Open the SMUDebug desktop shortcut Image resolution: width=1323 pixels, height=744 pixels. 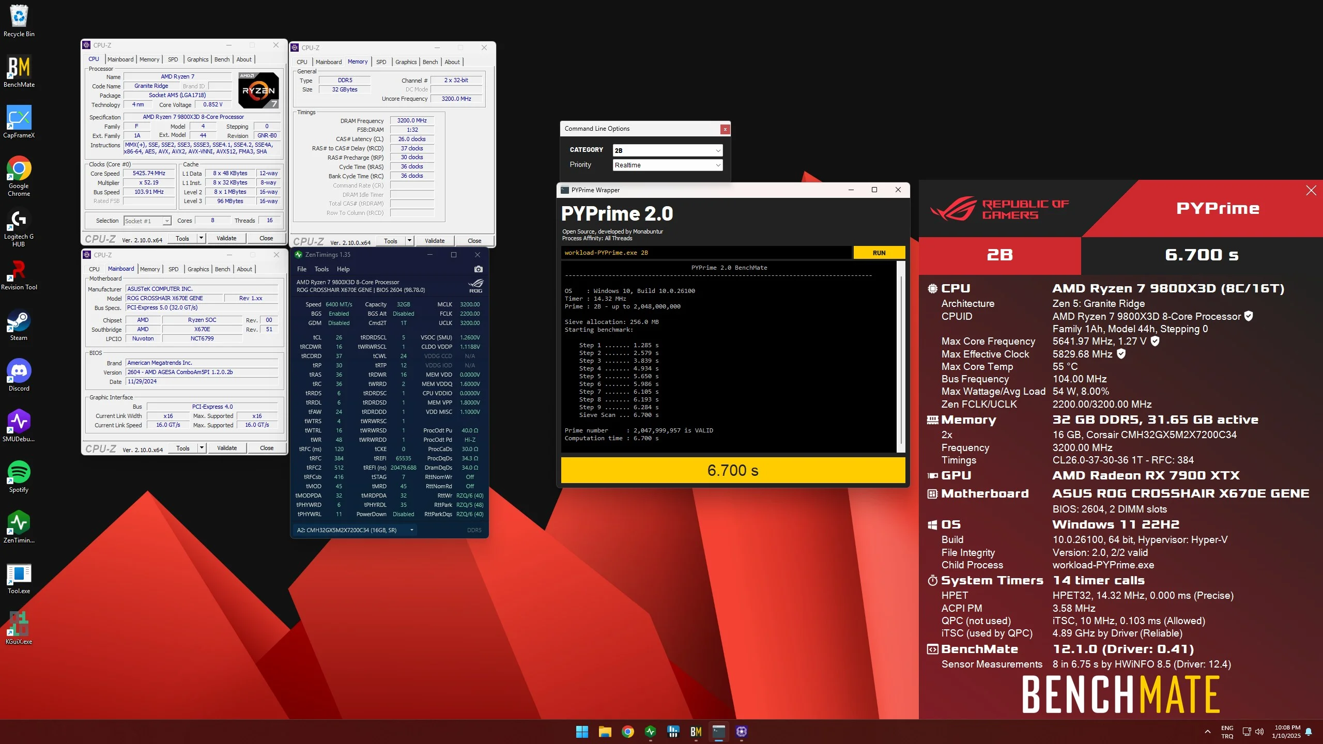[19, 426]
